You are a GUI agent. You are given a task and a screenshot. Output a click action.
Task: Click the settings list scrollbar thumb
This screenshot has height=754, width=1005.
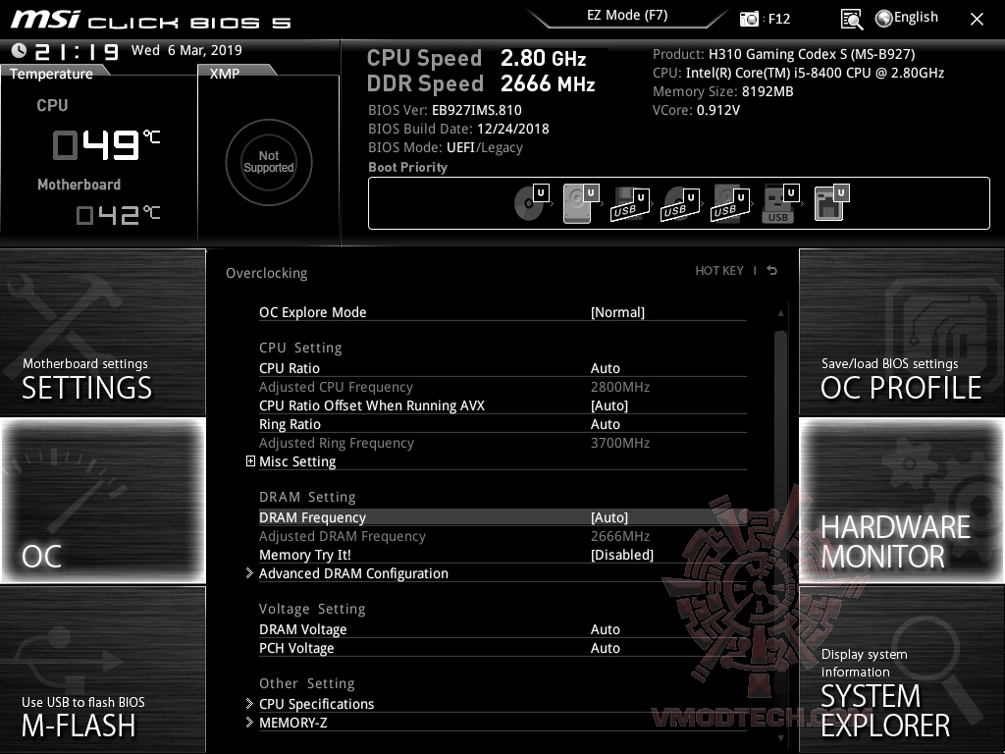point(780,512)
